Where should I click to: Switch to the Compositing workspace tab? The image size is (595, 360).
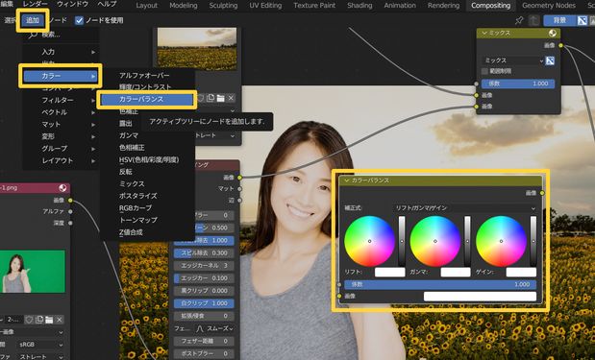(490, 6)
